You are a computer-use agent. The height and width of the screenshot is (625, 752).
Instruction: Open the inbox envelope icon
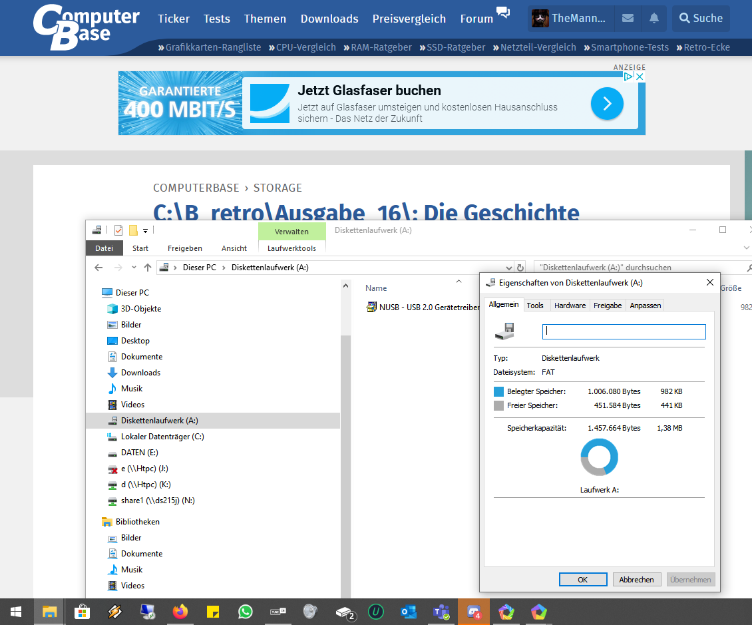pos(628,18)
